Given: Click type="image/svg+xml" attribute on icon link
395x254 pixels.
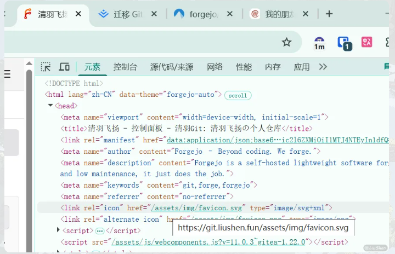Looking at the screenshot, I should click(289, 208).
